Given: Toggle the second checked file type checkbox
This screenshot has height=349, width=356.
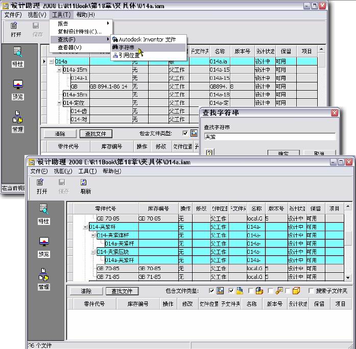Looking at the screenshot, I should pos(231,291).
